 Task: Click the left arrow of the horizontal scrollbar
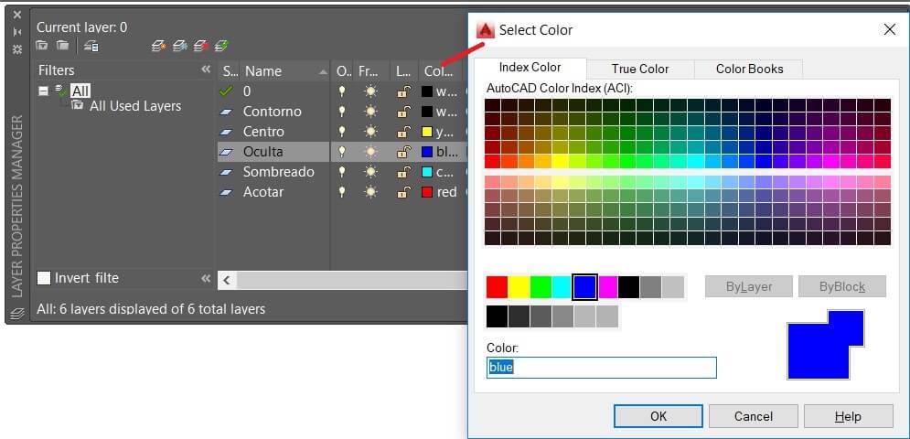tap(227, 281)
